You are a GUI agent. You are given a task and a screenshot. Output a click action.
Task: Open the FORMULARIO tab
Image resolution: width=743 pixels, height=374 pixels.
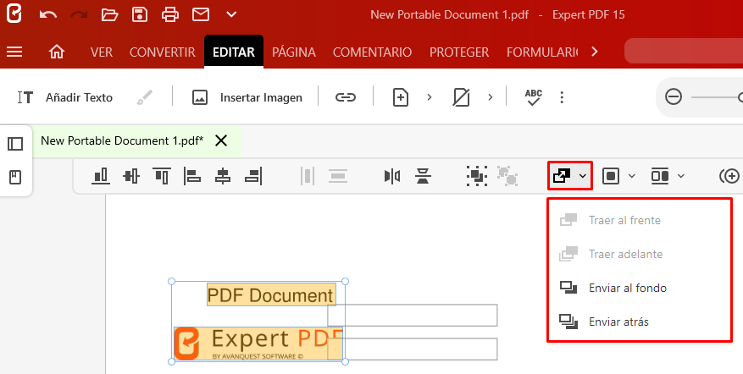(542, 52)
